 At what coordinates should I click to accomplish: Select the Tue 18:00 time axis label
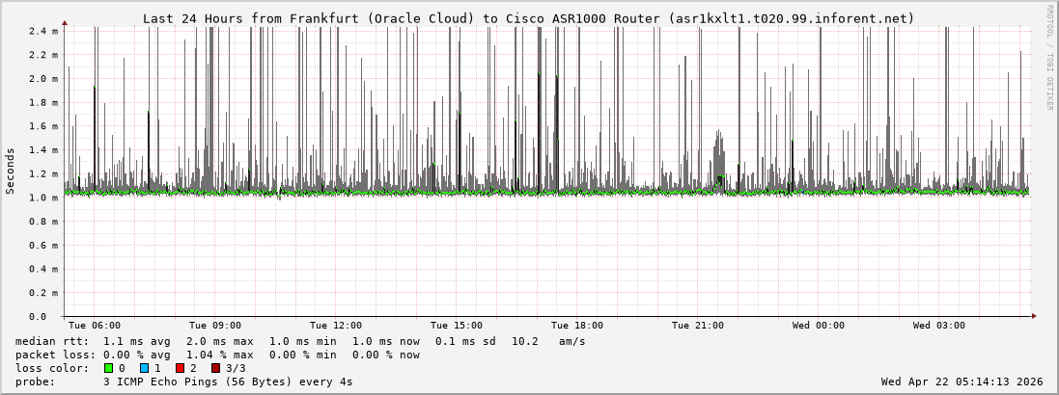click(x=577, y=326)
